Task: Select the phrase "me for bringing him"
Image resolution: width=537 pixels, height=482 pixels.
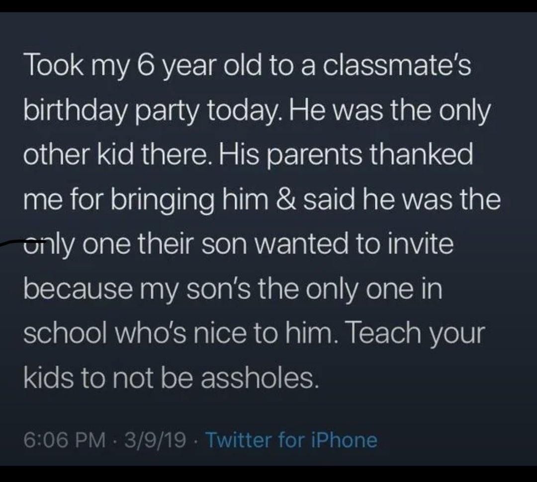Action: pyautogui.click(x=146, y=201)
